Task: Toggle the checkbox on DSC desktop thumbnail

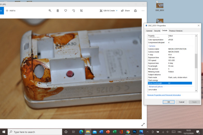Action: [157, 1]
